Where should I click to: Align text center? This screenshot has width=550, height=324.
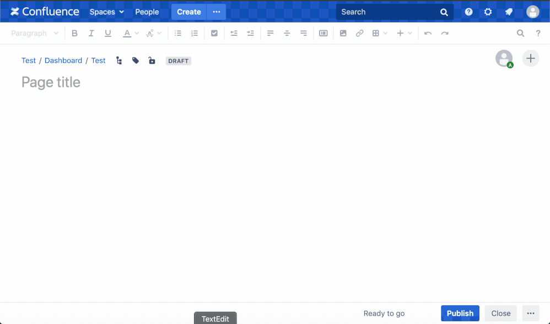coord(287,33)
